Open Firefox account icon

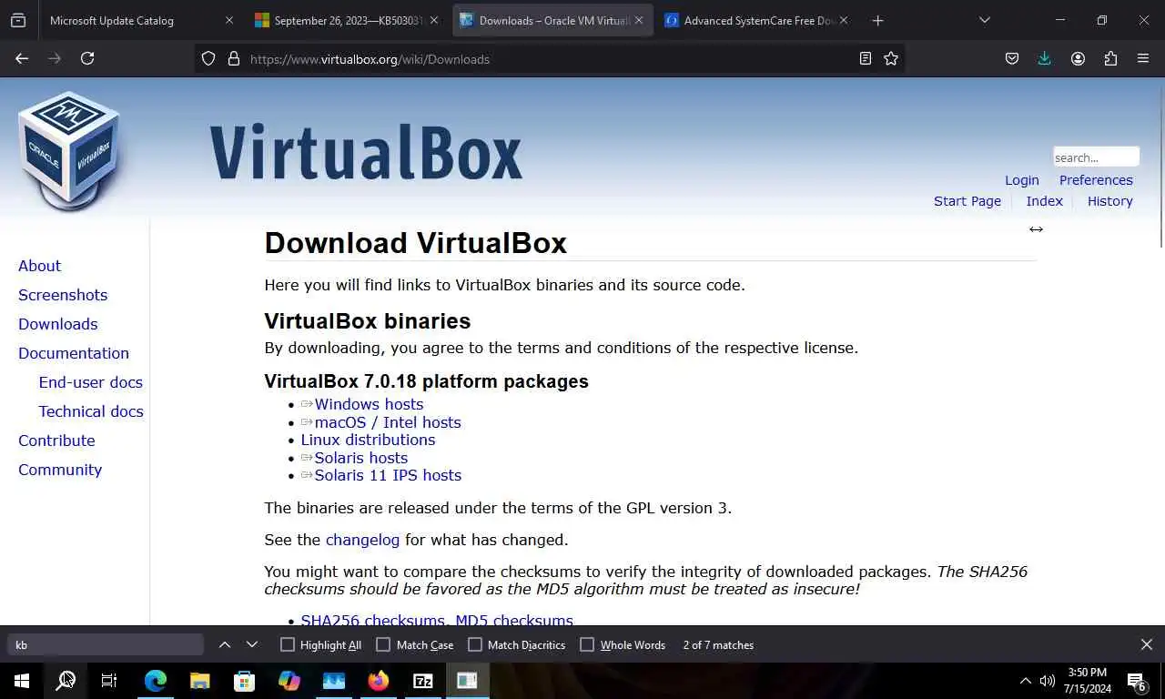[x=1078, y=58]
